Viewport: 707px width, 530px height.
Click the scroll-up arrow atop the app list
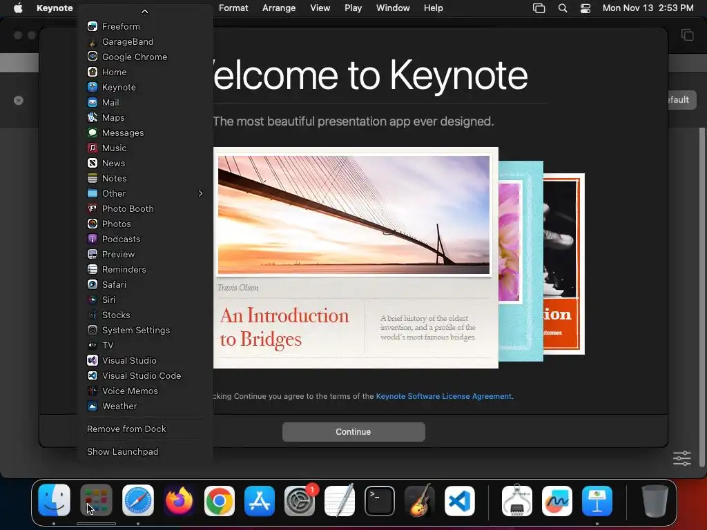coord(145,11)
